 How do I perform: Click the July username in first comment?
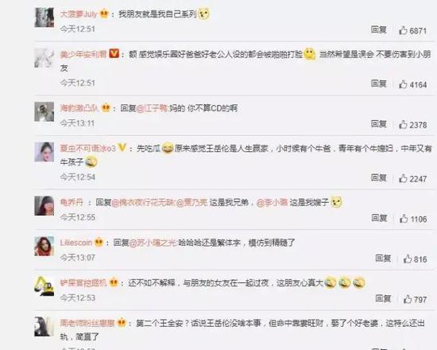(79, 14)
